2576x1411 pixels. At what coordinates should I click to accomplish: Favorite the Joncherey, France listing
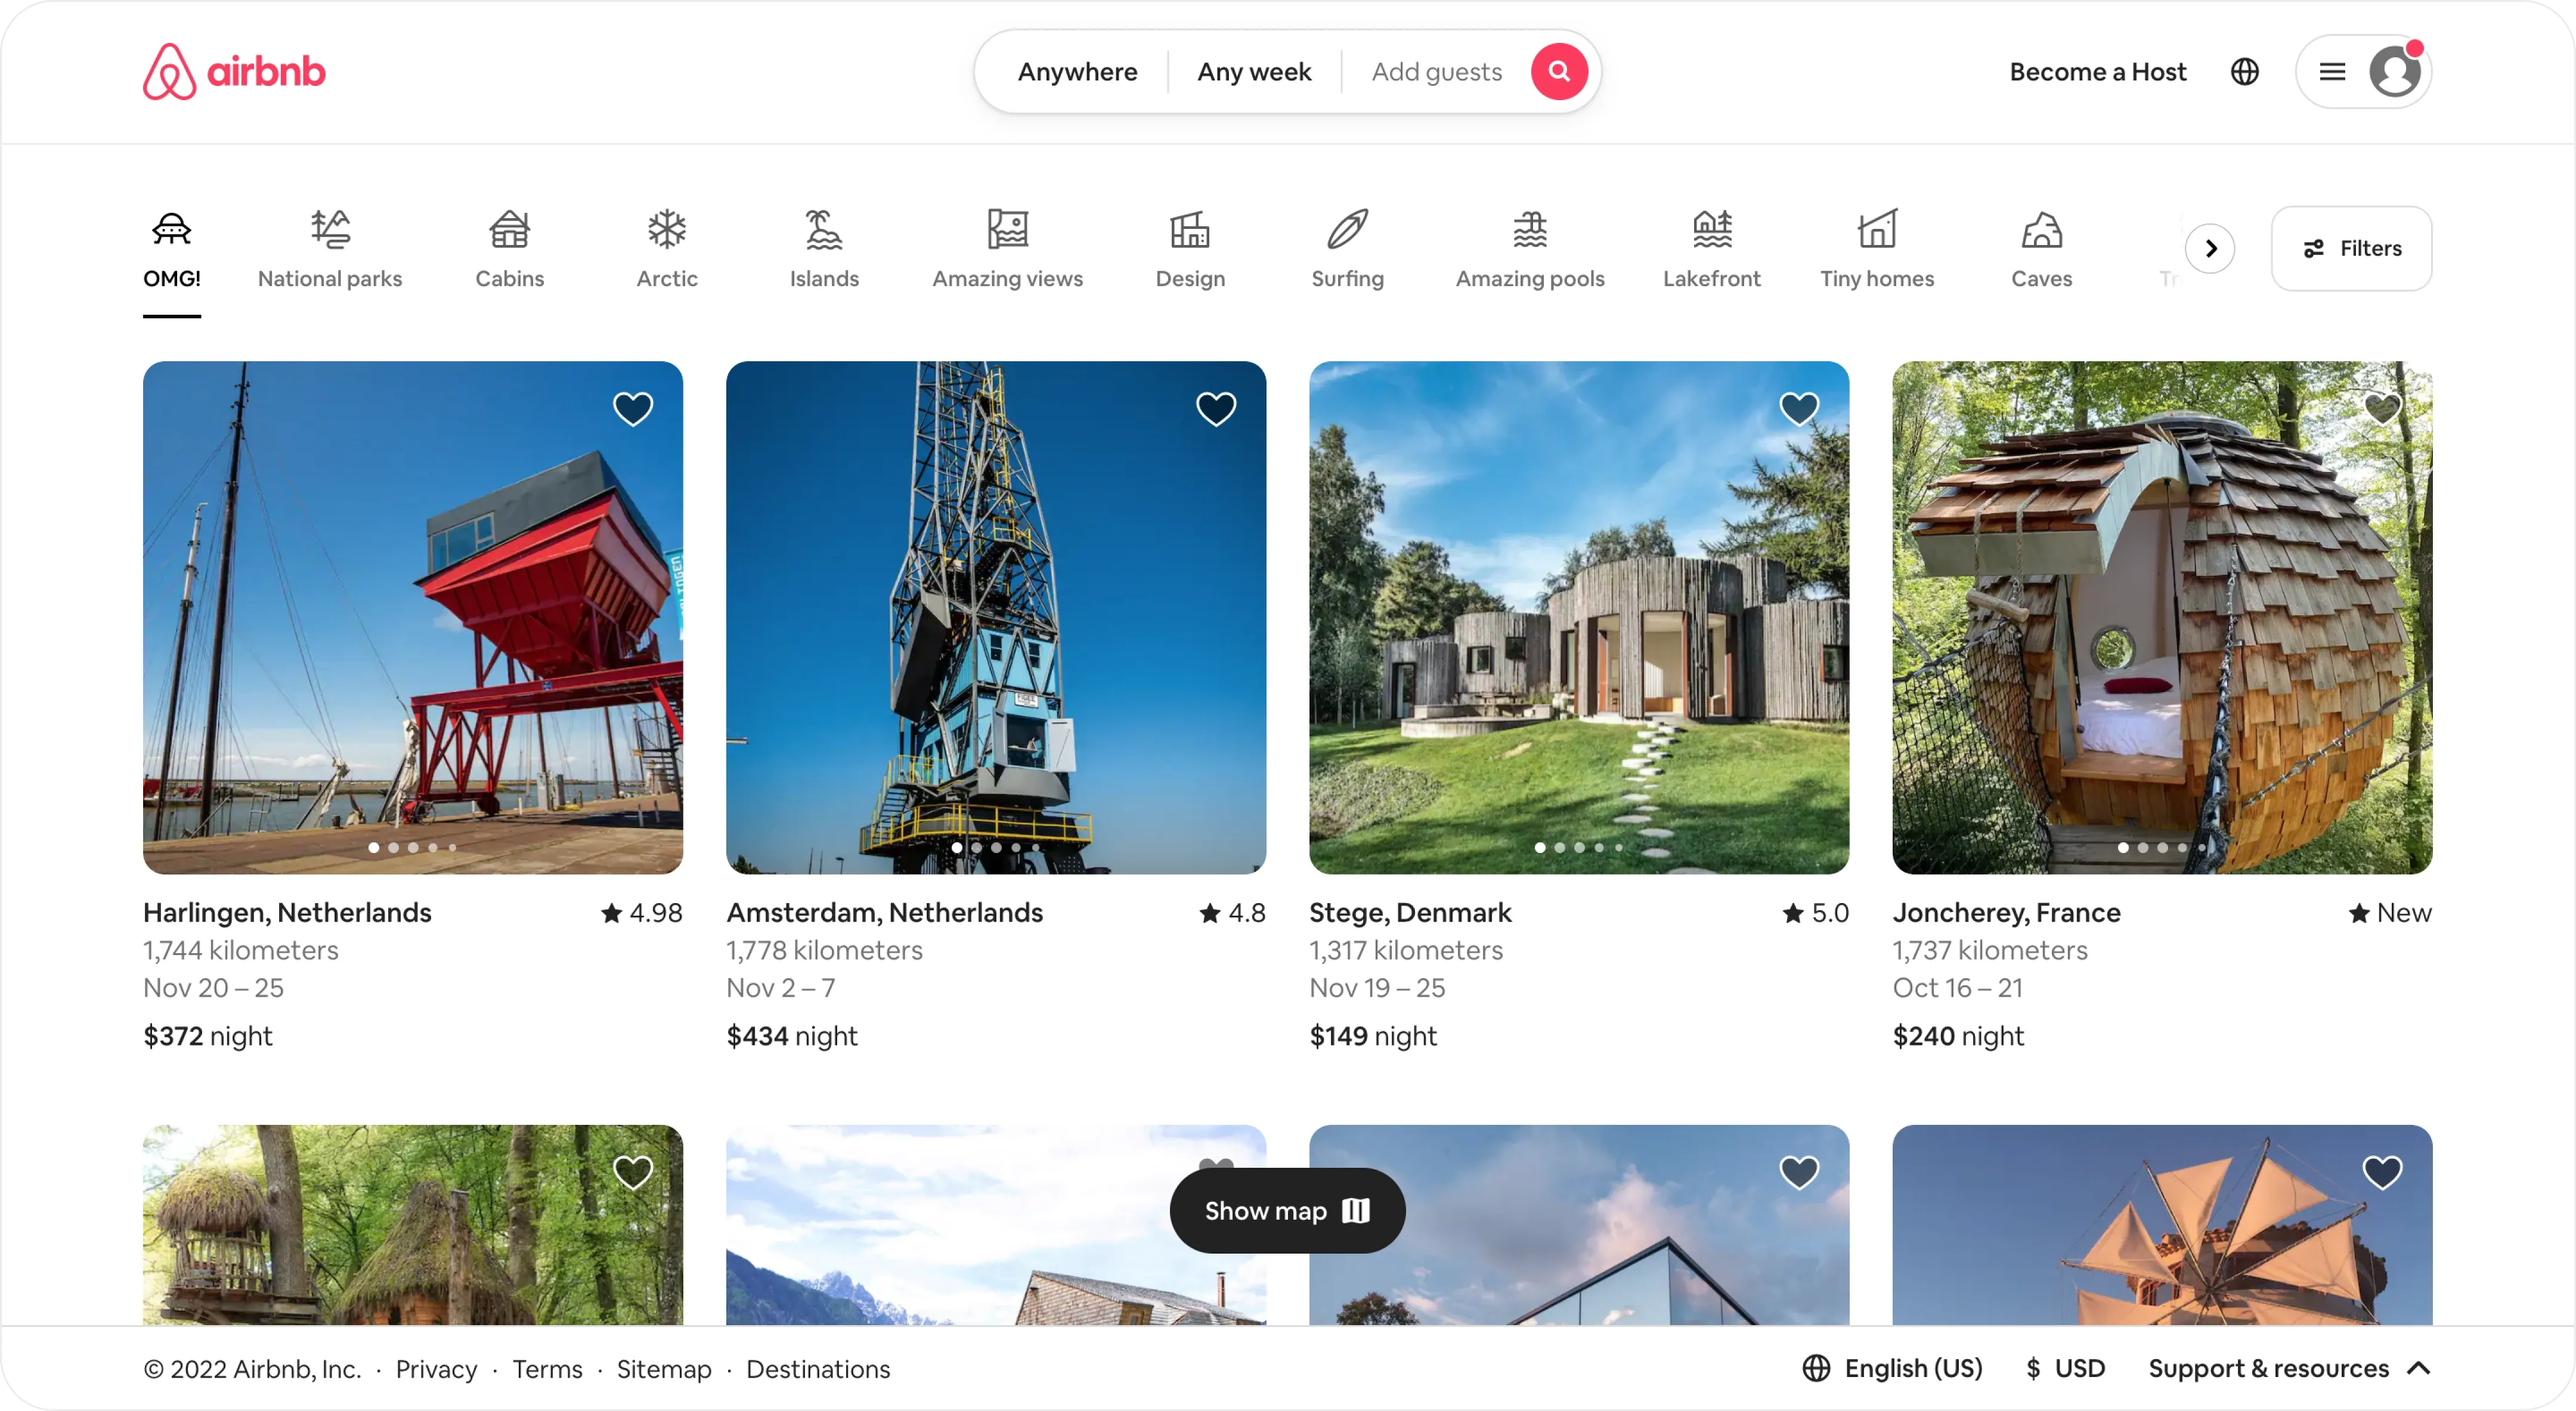(x=2382, y=409)
